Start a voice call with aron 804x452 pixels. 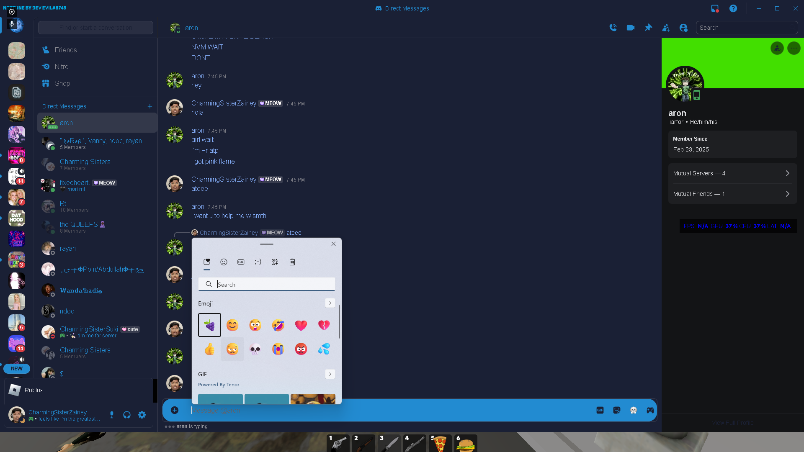[x=613, y=28]
